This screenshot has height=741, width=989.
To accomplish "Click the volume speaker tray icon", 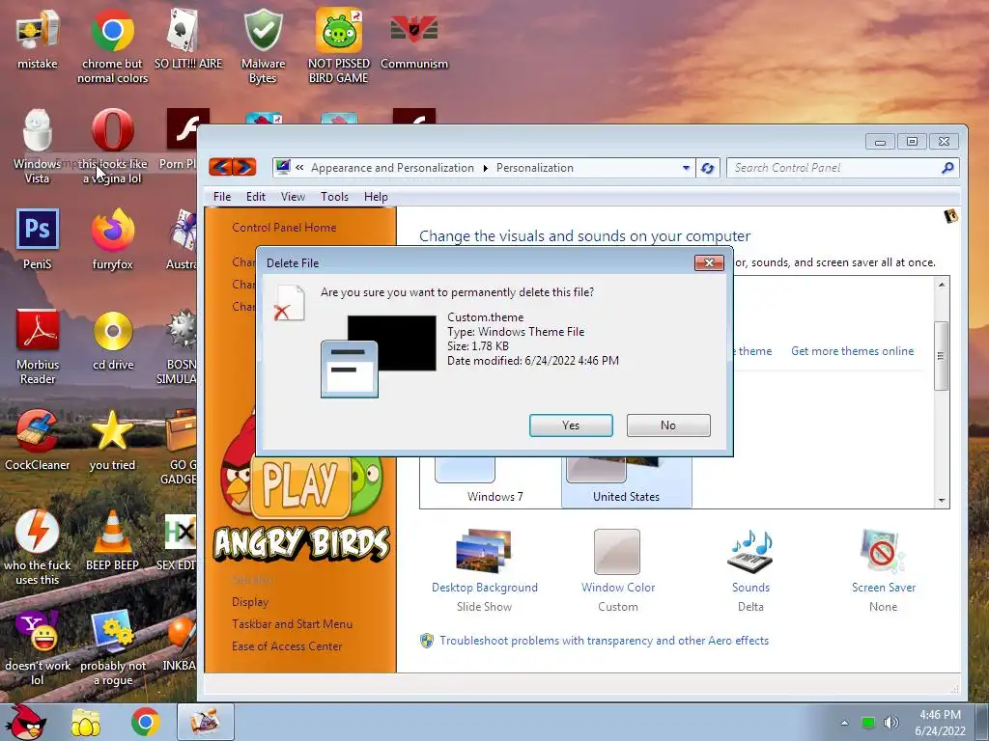I will (890, 722).
